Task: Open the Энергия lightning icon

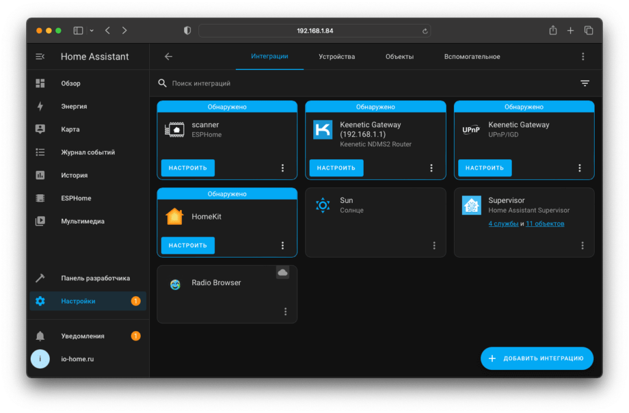Action: point(40,106)
